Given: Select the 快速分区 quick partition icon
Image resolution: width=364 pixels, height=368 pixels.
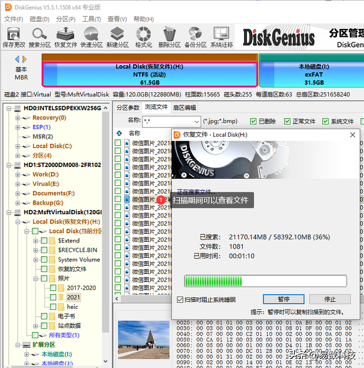Looking at the screenshot, I should click(x=92, y=37).
